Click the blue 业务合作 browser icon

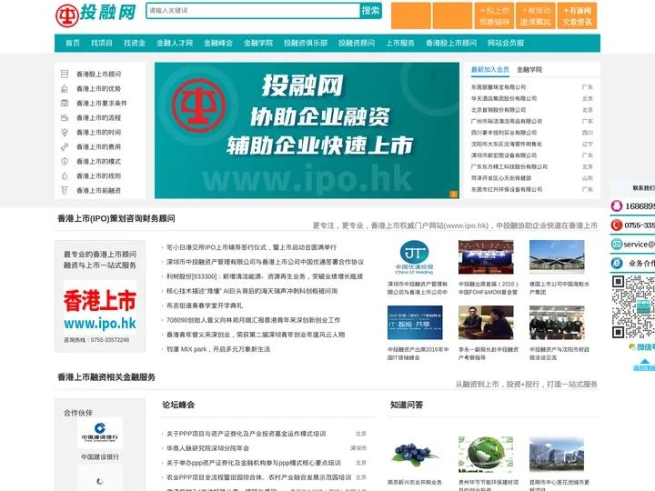point(617,263)
